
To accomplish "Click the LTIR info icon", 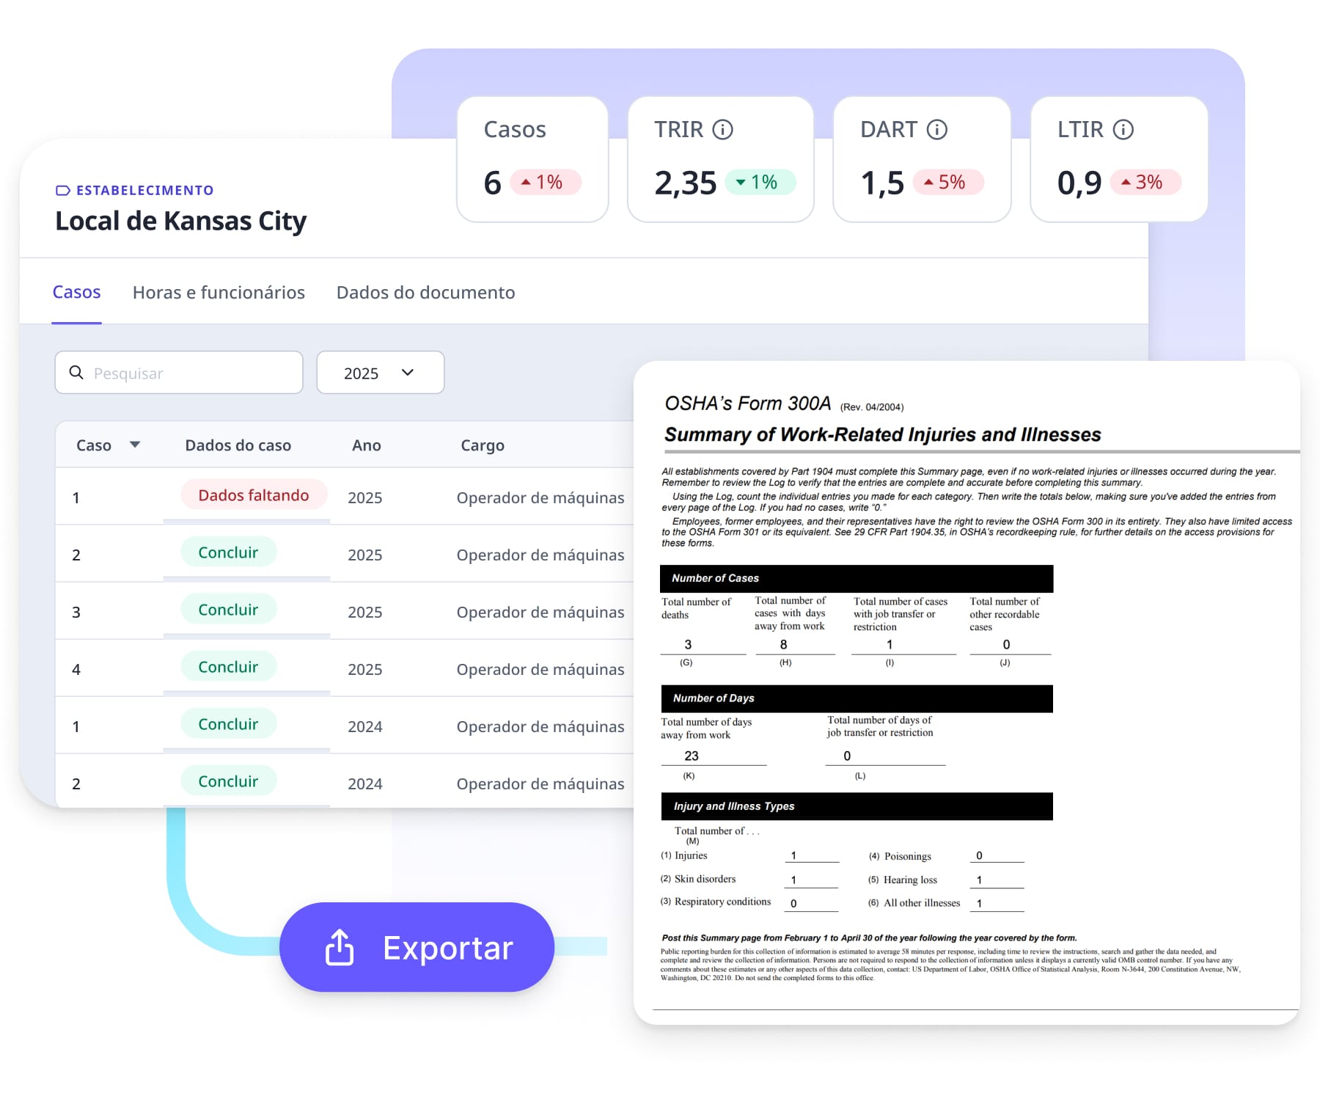I will [x=1123, y=130].
